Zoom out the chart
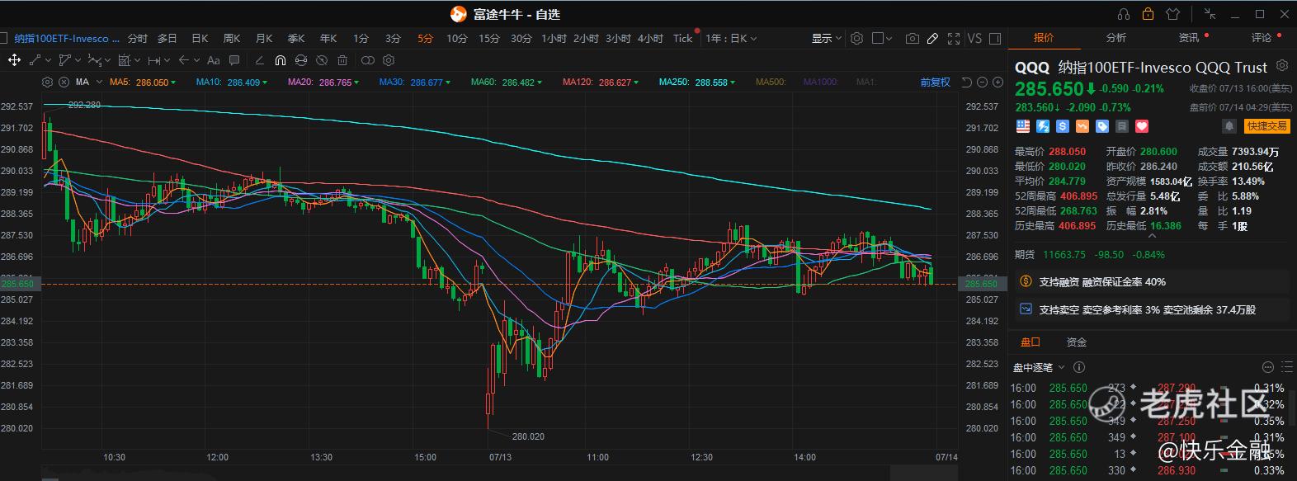The width and height of the screenshot is (1297, 481). click(981, 82)
